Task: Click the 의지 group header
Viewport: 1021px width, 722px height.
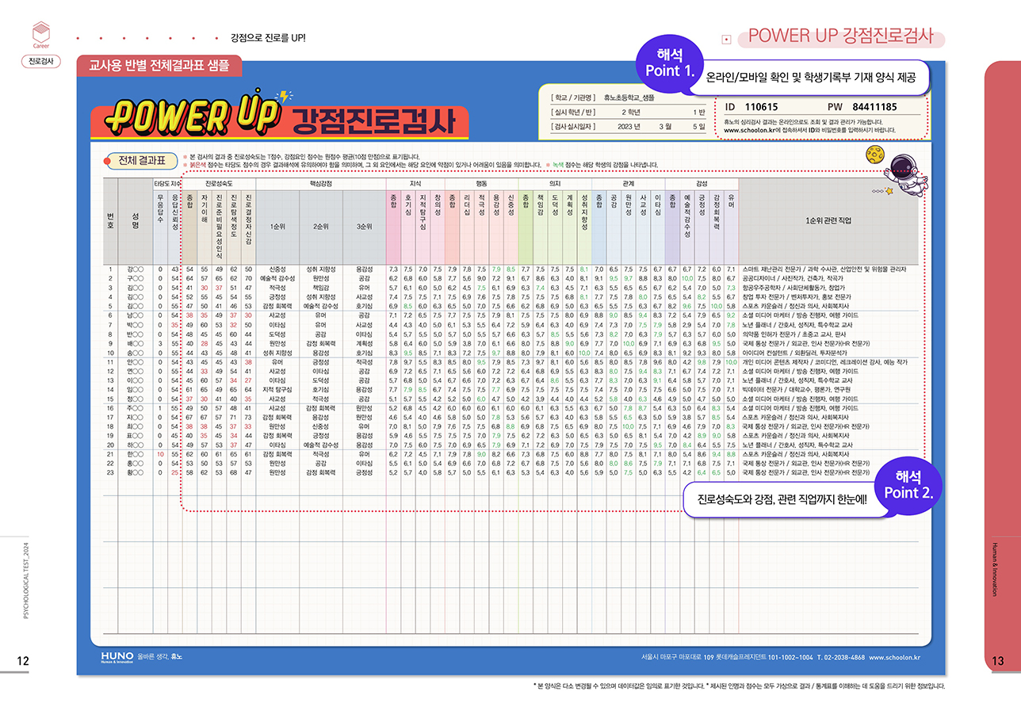Action: point(554,184)
